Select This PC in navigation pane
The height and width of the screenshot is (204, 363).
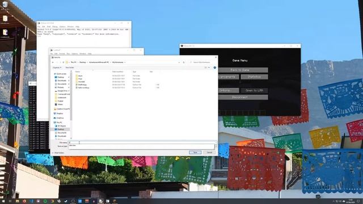59,122
